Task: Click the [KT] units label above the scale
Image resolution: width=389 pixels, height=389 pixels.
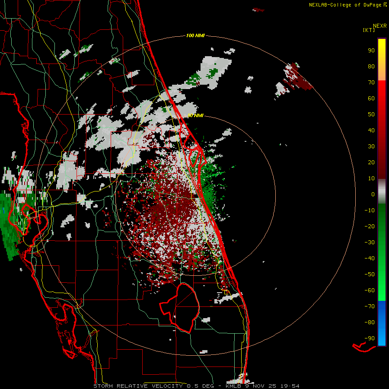Action: coord(369,30)
